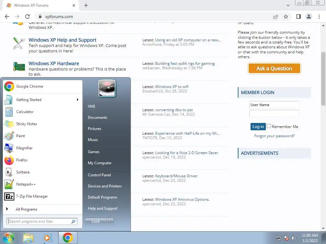
Task: Click the volume speaker tray icon
Action: pyautogui.click(x=294, y=238)
